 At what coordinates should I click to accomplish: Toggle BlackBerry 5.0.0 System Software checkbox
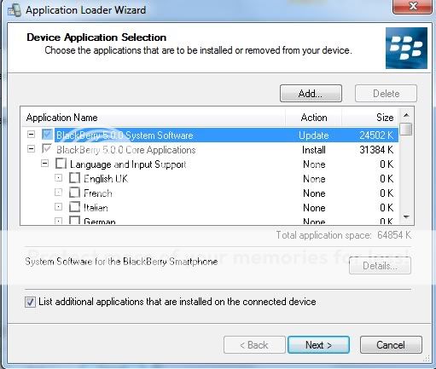[x=47, y=135]
